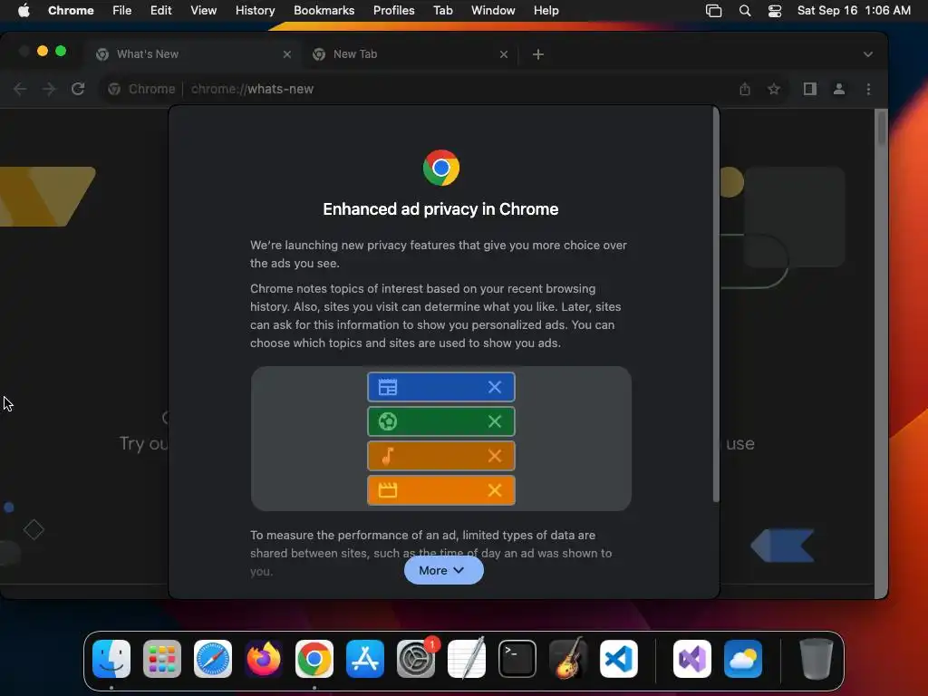Open Visual Studio from the Dock
This screenshot has height=696, width=928.
(x=691, y=659)
